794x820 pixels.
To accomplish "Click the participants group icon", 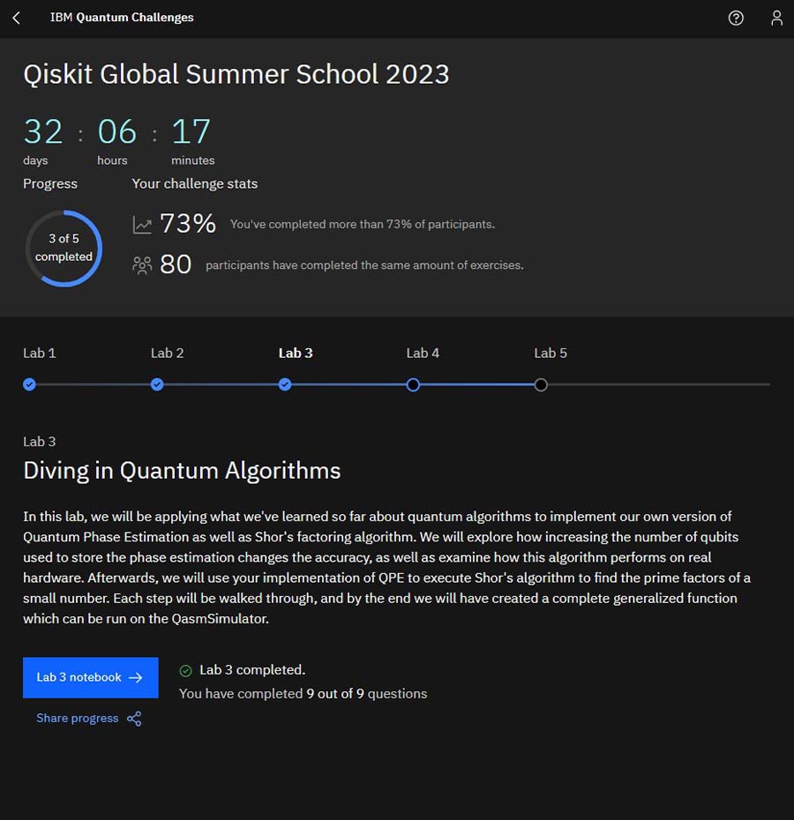I will [x=142, y=265].
